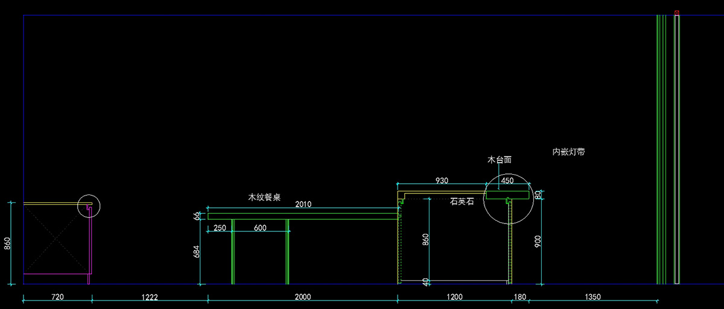Click the 石英石 material label
The width and height of the screenshot is (724, 309).
pyautogui.click(x=462, y=202)
